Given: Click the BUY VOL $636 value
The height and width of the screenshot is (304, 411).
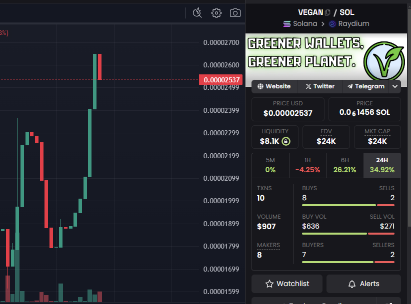Looking at the screenshot, I should (x=310, y=226).
